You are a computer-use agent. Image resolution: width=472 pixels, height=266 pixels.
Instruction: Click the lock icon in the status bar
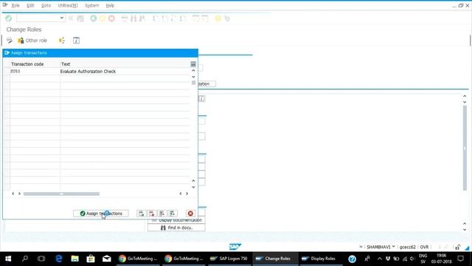(x=457, y=247)
